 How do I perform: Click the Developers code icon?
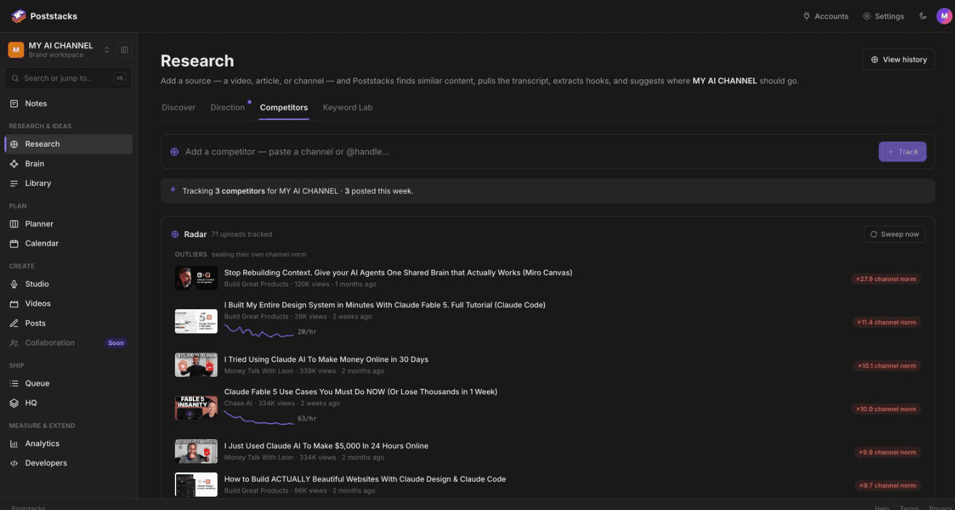[x=14, y=463]
